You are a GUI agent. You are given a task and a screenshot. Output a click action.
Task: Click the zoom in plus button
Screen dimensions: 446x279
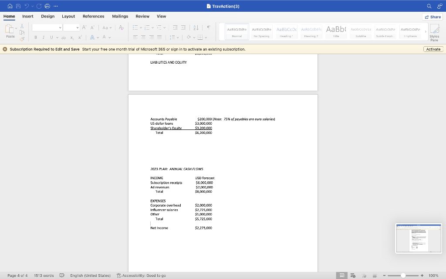pyautogui.click(x=422, y=276)
